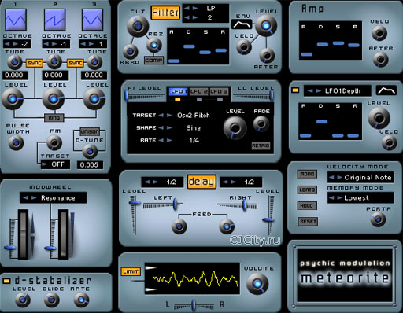This screenshot has height=313, width=403.
Task: Toggle the Ring modulation button
Action: tap(54, 118)
